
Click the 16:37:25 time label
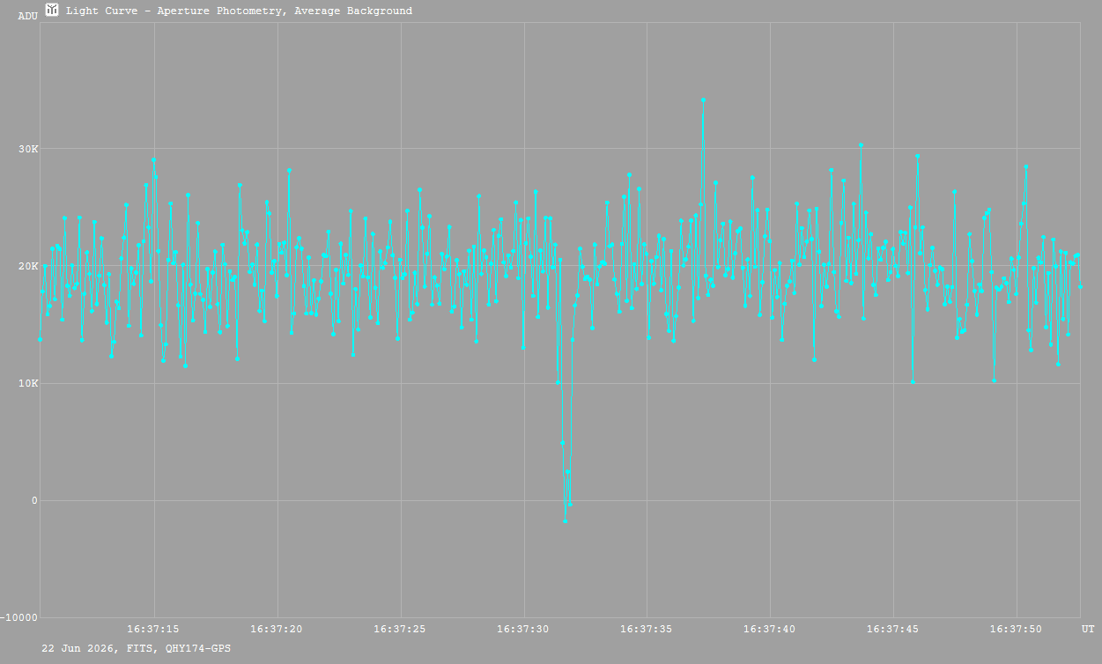(x=400, y=629)
